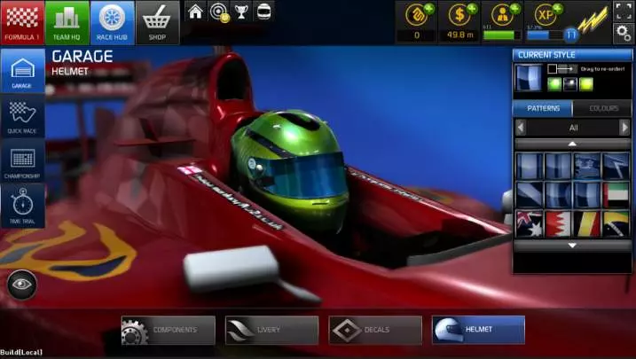Click the current style pattern preview

[528, 77]
